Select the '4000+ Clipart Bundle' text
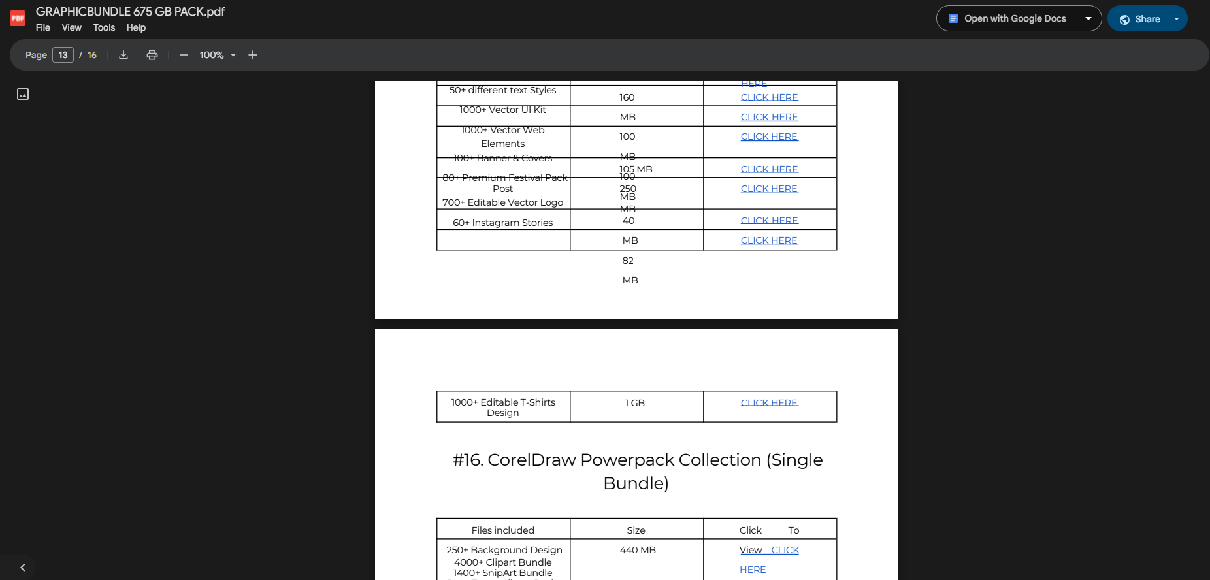The width and height of the screenshot is (1210, 580). click(503, 562)
